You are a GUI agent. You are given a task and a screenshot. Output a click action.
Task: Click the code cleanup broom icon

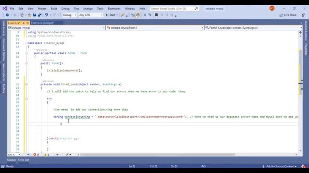coord(67,155)
